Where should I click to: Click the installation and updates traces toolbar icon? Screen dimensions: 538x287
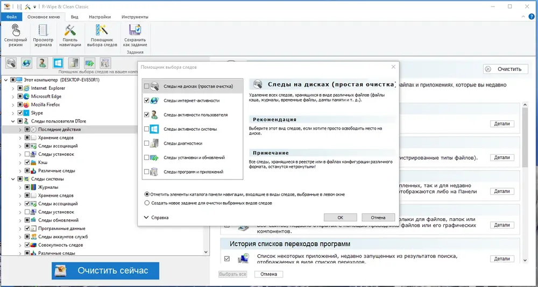(x=89, y=63)
